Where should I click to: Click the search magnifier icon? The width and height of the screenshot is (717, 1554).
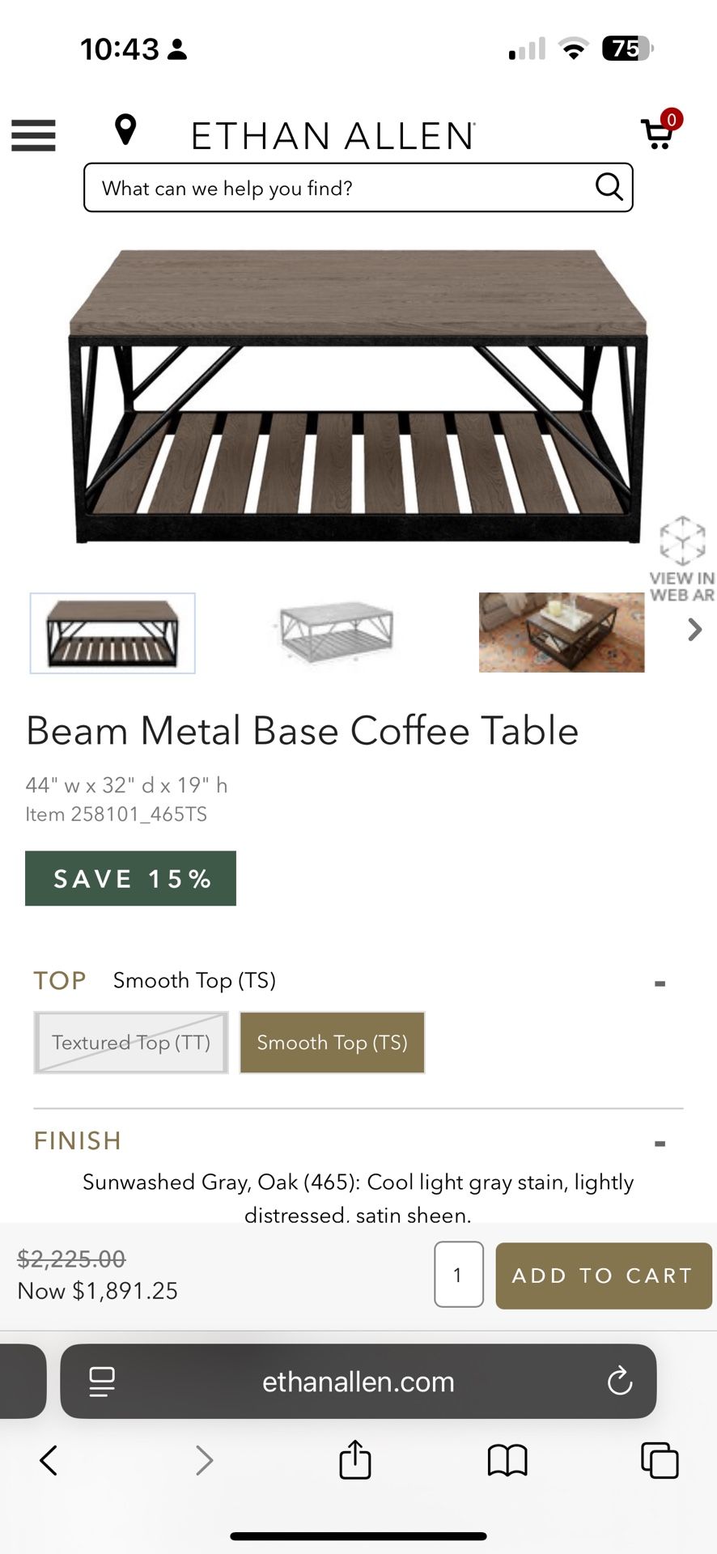pos(607,188)
